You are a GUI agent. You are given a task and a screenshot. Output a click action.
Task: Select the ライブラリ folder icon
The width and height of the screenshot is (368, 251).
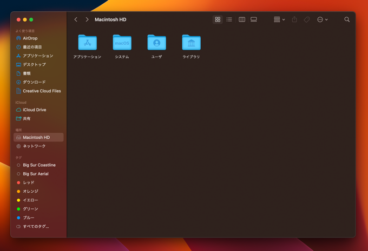click(191, 43)
